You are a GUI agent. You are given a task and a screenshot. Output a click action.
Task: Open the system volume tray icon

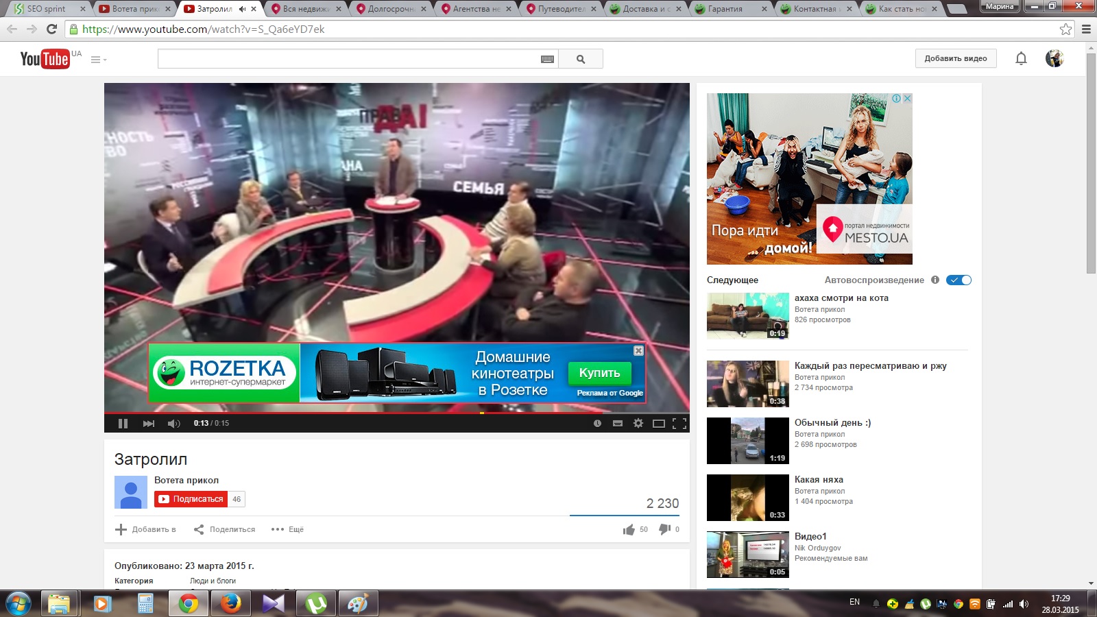tap(1024, 604)
